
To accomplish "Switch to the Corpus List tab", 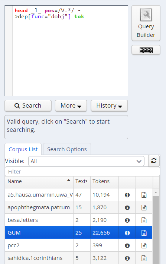I will [x=23, y=149].
